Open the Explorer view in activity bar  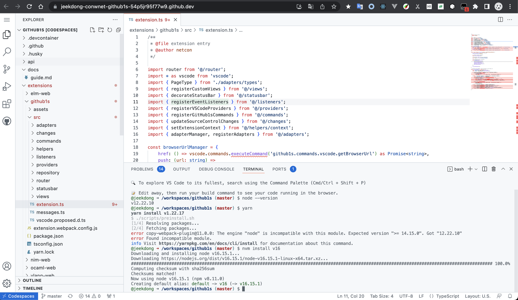tap(7, 34)
